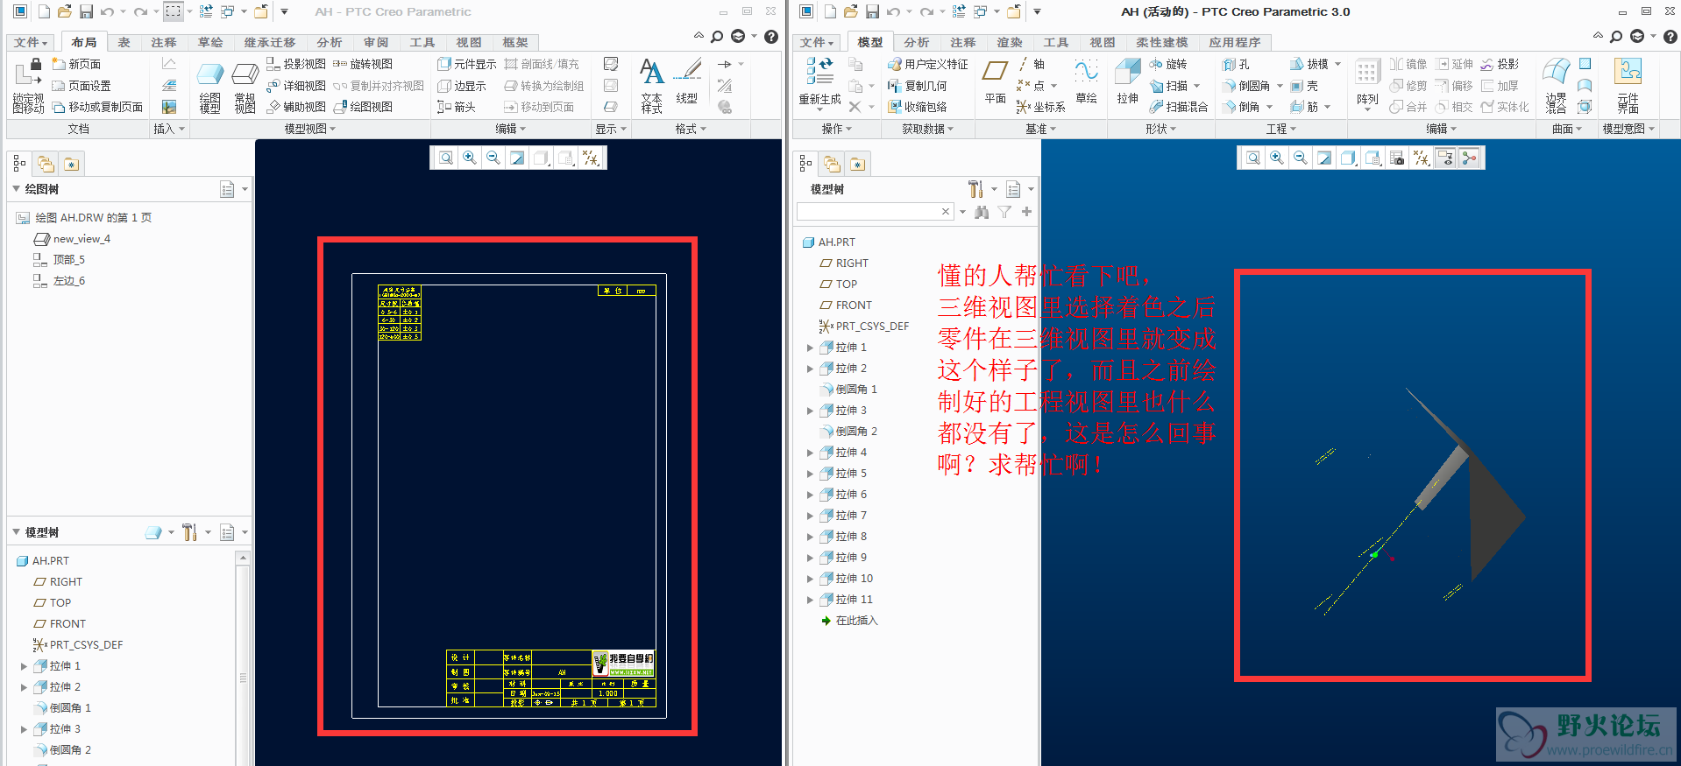Click Close-window folder icon in left quick-access bar
1681x766 pixels.
[261, 11]
